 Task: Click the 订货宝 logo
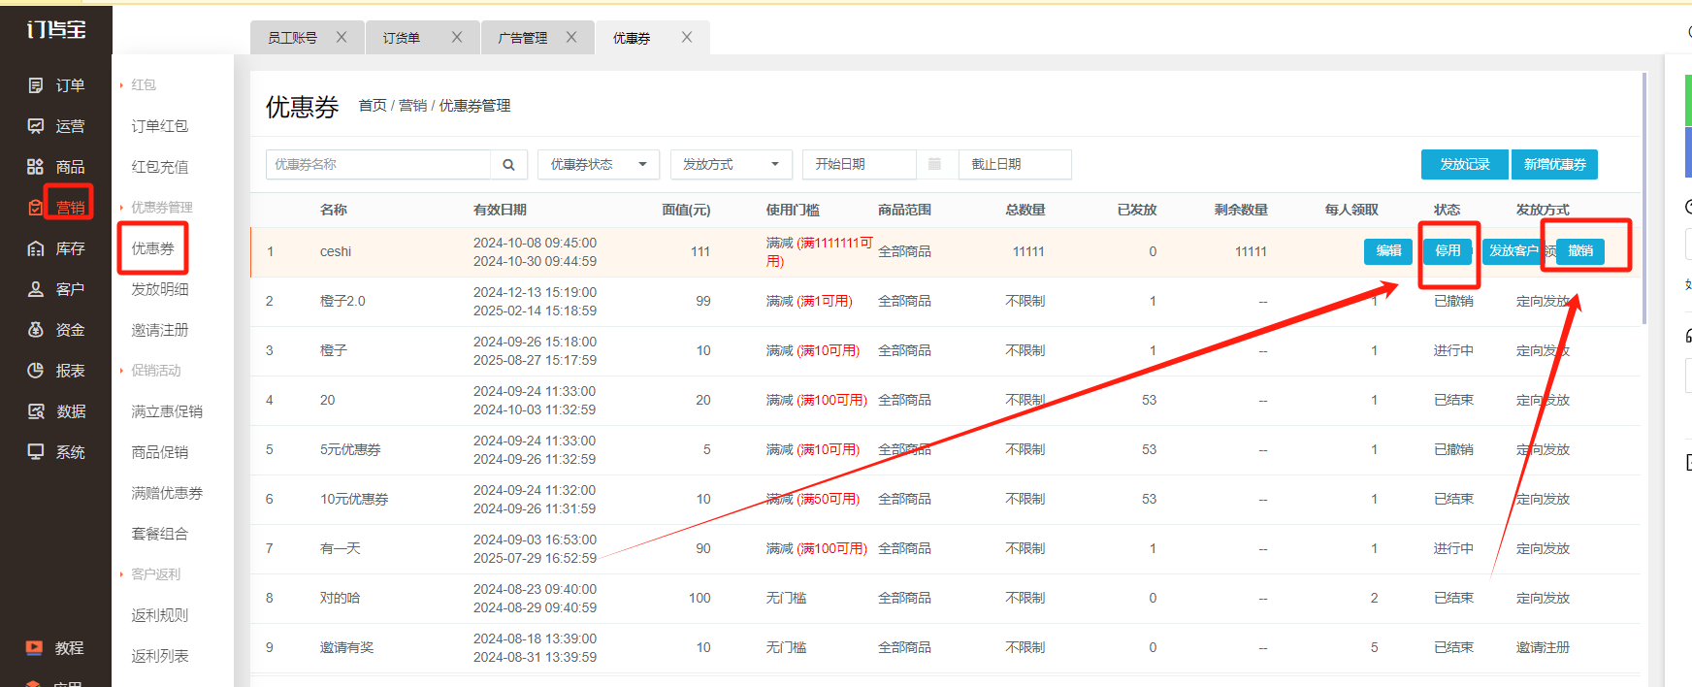56,29
